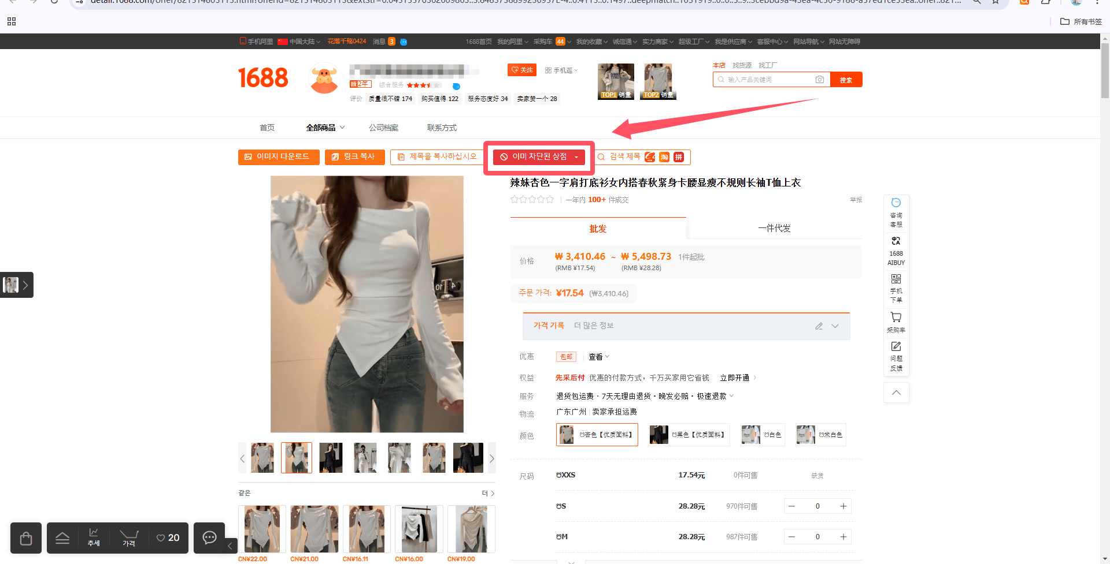Click the heart favorites icon showing 20
1110x564 pixels.
click(168, 538)
